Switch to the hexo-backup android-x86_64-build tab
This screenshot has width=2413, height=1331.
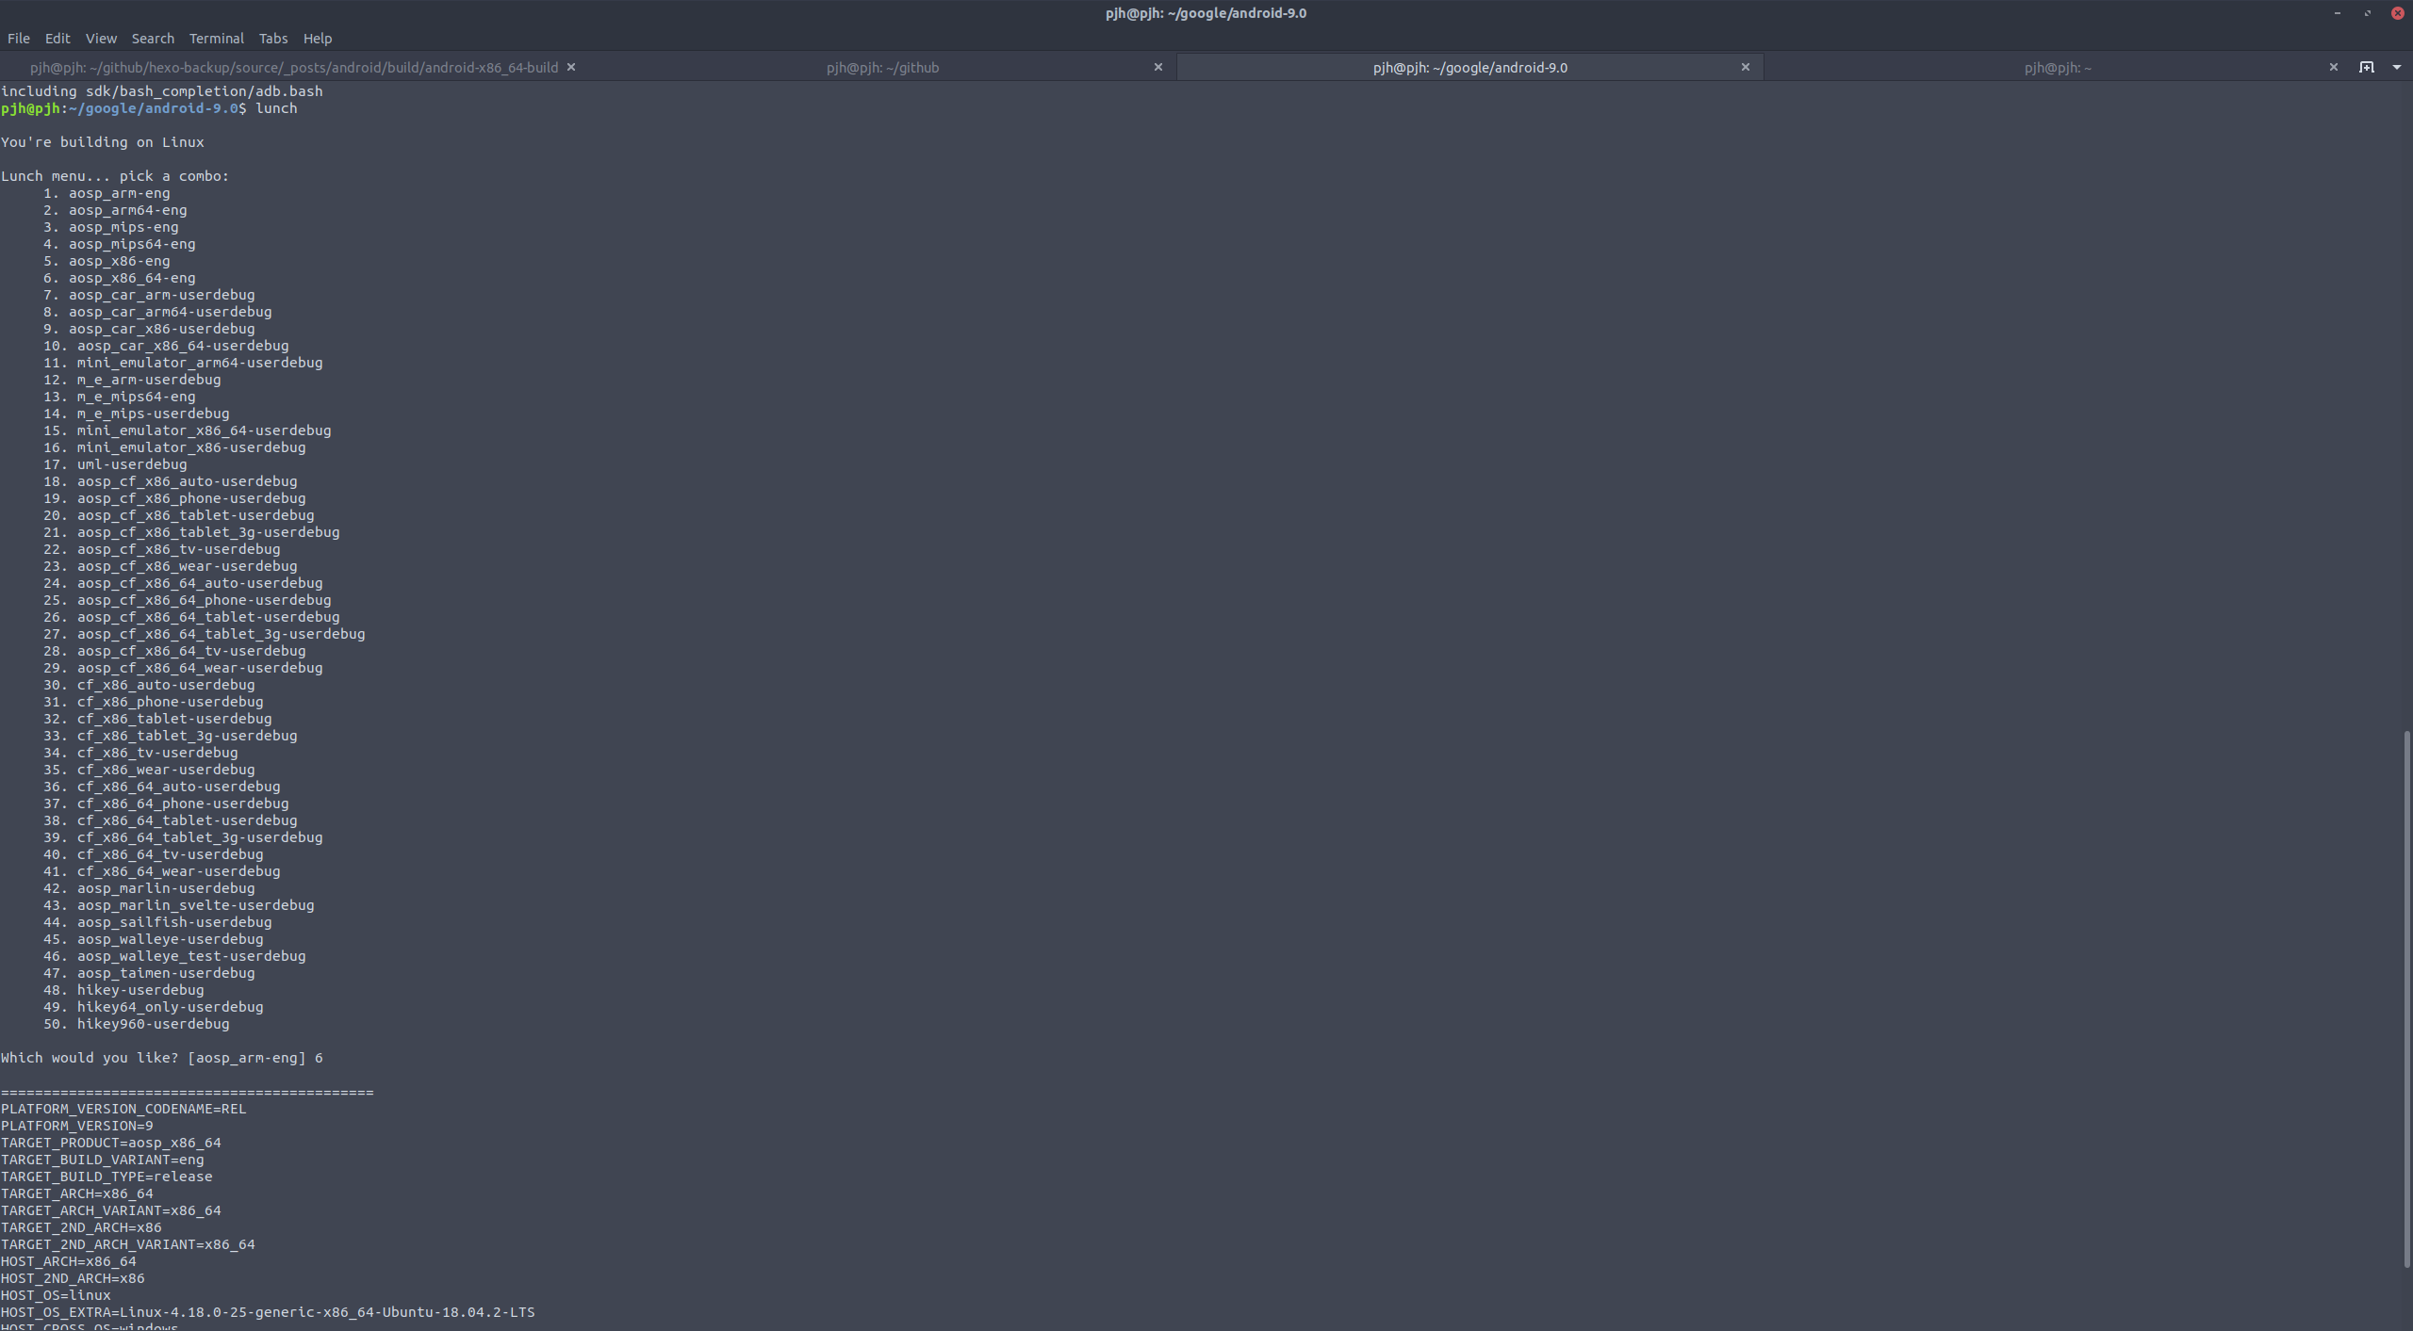pyautogui.click(x=293, y=68)
